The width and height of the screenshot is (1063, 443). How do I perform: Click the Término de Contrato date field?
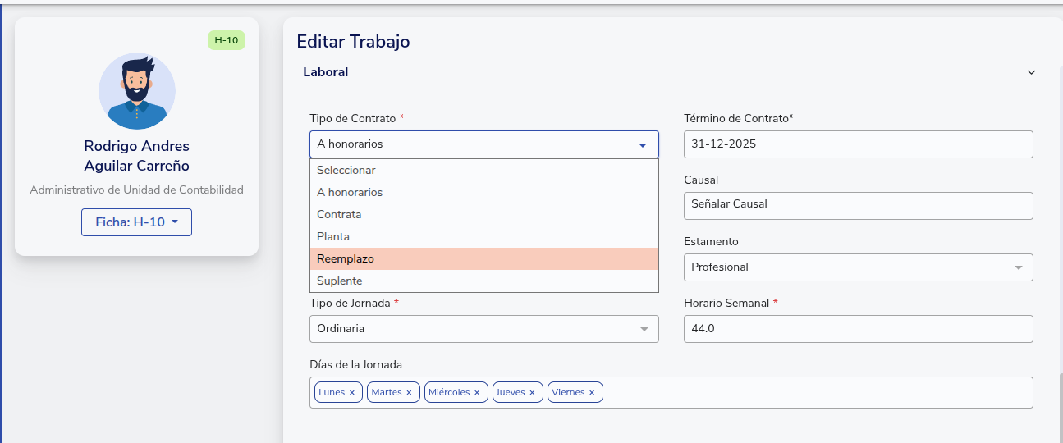858,144
